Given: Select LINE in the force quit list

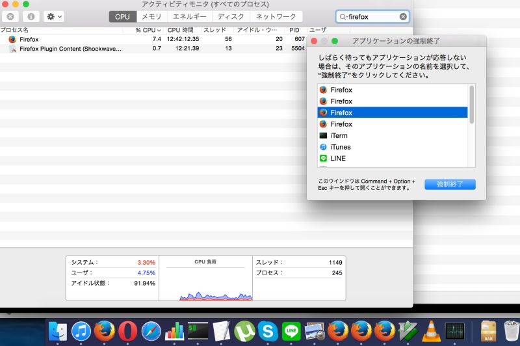Looking at the screenshot, I should click(x=393, y=158).
